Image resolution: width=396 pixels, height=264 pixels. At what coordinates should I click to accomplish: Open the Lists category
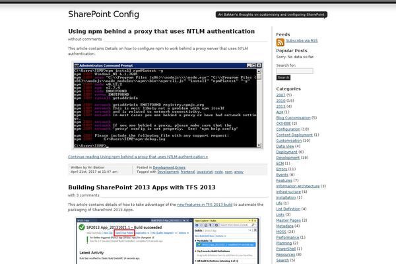pyautogui.click(x=280, y=214)
